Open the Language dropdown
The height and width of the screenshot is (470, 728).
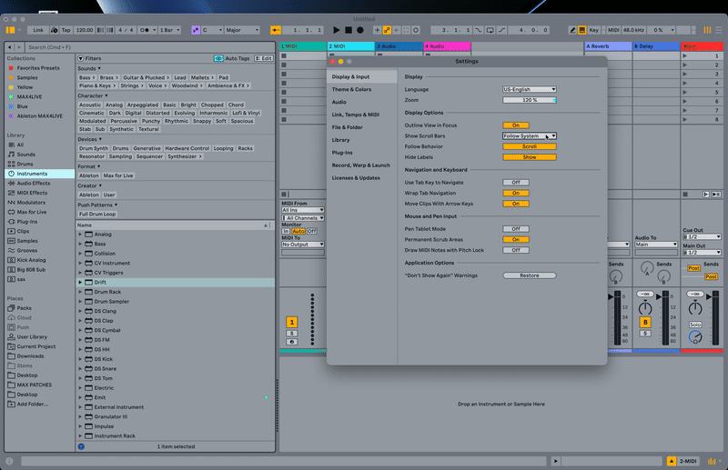point(529,89)
